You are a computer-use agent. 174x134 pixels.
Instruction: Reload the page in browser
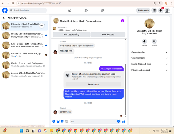coord(13,3)
